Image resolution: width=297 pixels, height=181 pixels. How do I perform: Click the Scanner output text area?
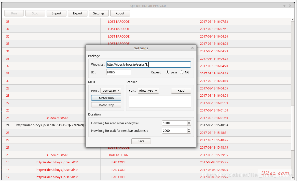point(160,101)
